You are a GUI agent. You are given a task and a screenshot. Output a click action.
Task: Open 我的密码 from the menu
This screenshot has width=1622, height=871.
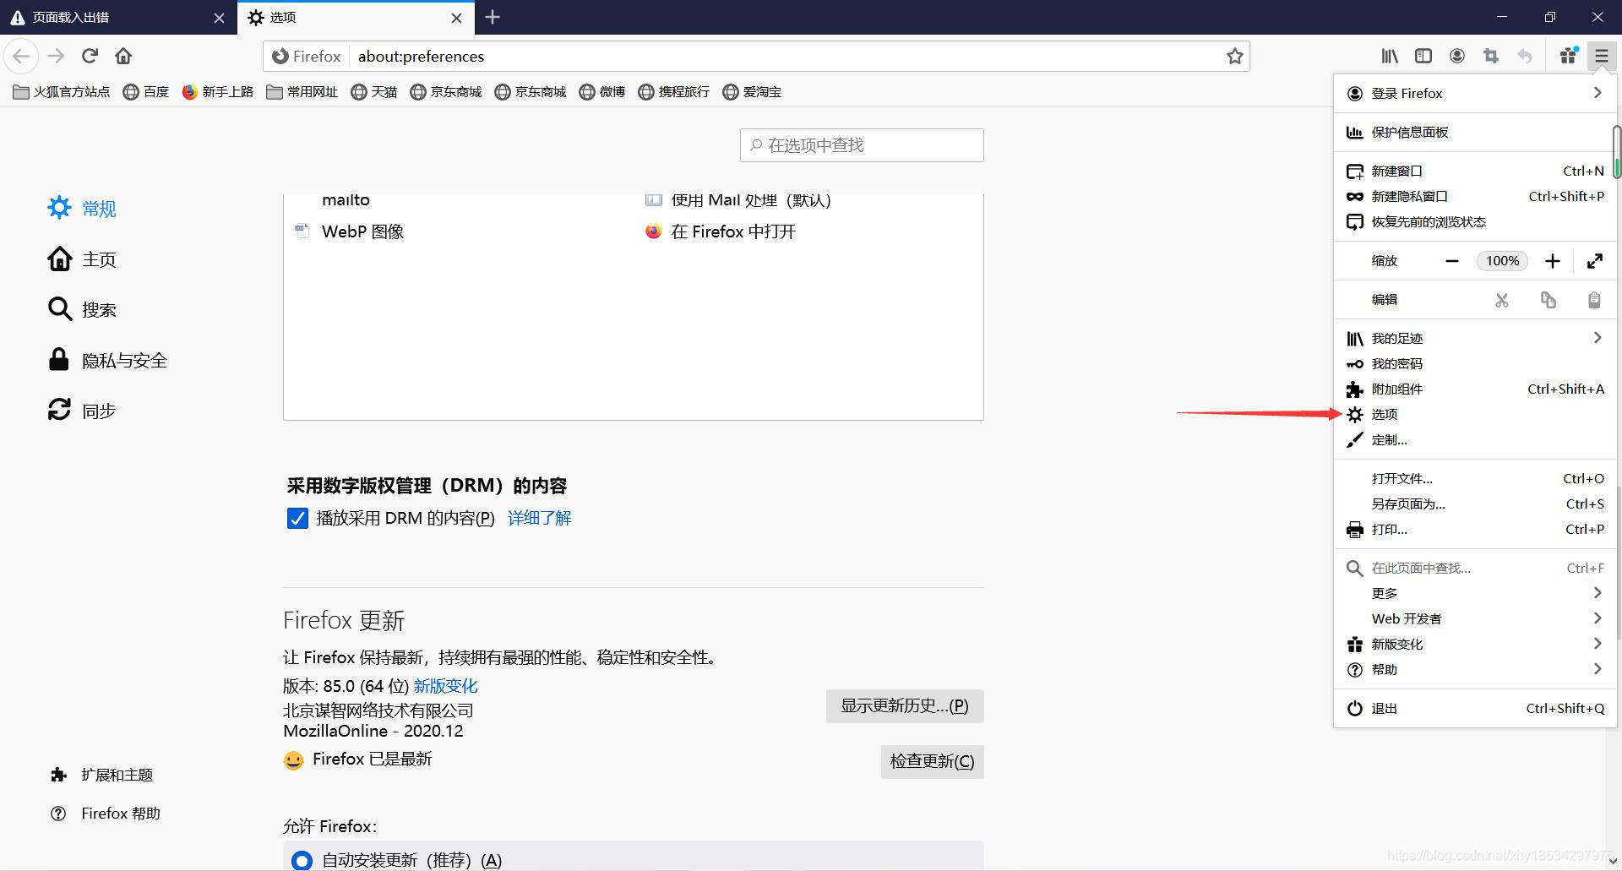point(1474,363)
